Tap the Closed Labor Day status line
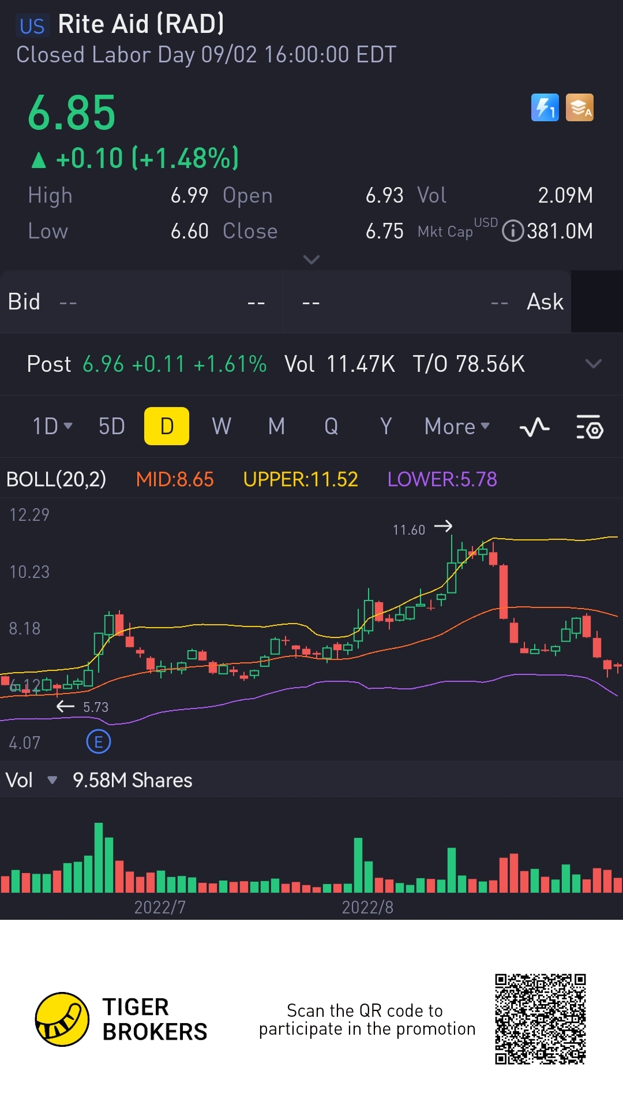Viewport: 623px width, 1119px height. [206, 55]
